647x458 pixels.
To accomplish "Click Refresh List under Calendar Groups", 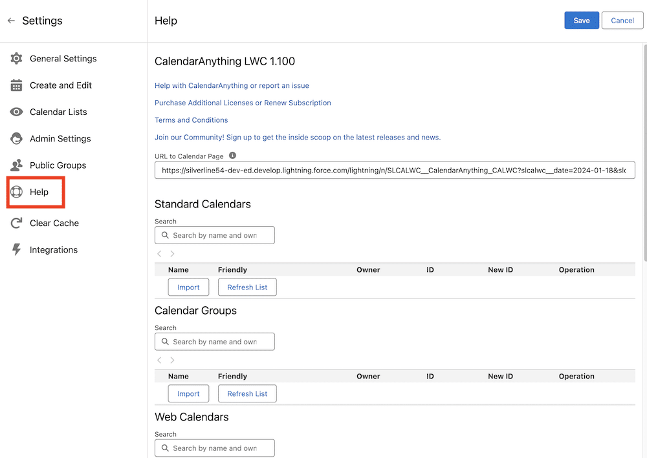I will 247,394.
